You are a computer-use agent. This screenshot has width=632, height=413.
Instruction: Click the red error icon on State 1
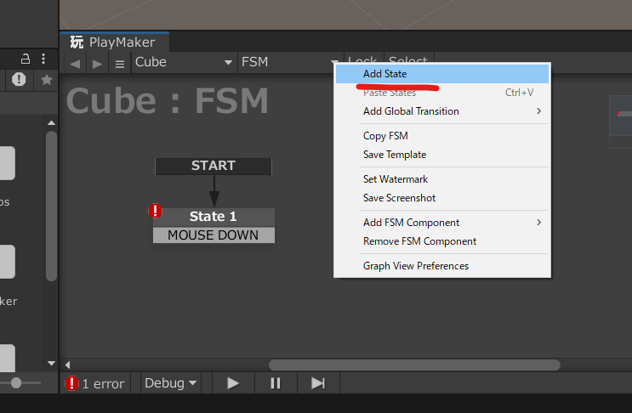155,211
